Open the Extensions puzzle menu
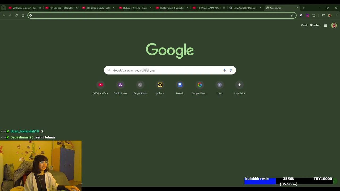This screenshot has height=191, width=340. (314, 15)
